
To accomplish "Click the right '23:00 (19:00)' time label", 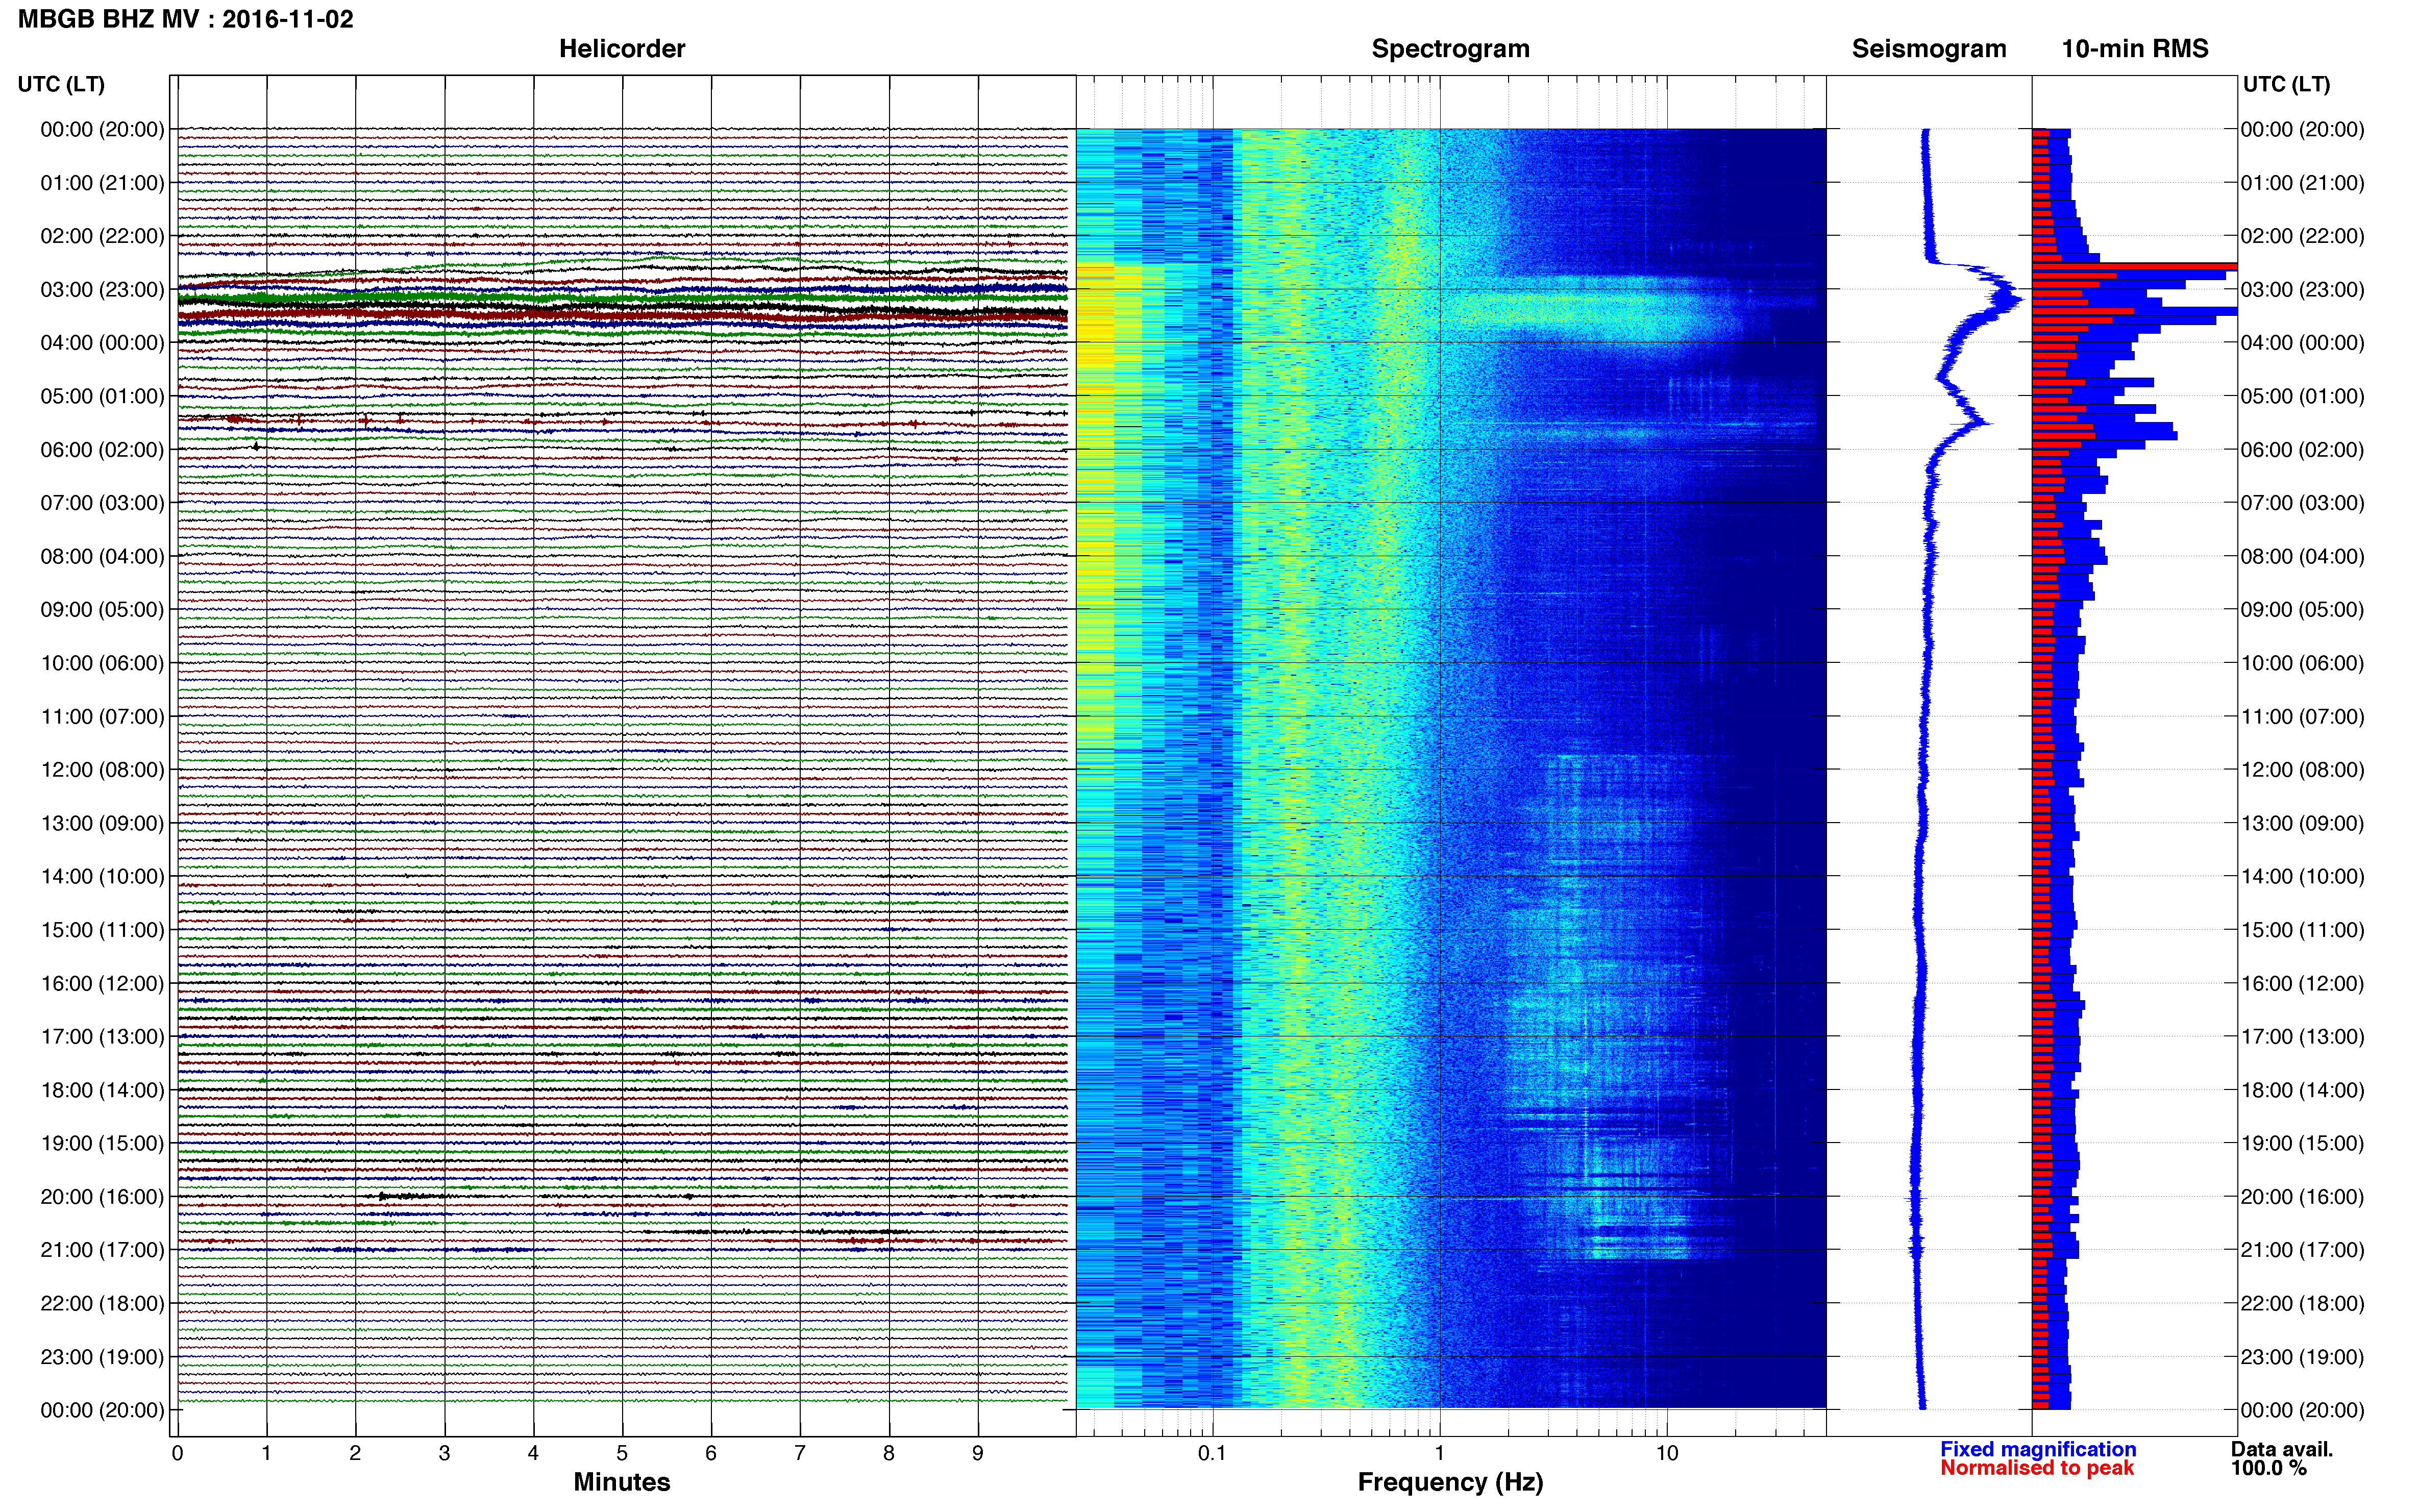I will pos(2302,1357).
